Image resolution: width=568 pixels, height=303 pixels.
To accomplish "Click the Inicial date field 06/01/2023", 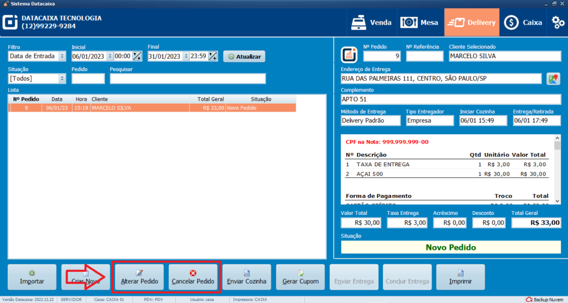I will (x=89, y=57).
